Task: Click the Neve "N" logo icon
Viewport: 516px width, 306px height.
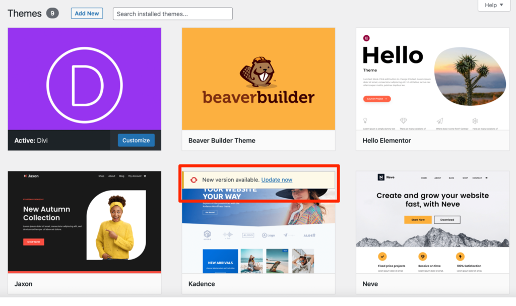Action: [x=381, y=177]
